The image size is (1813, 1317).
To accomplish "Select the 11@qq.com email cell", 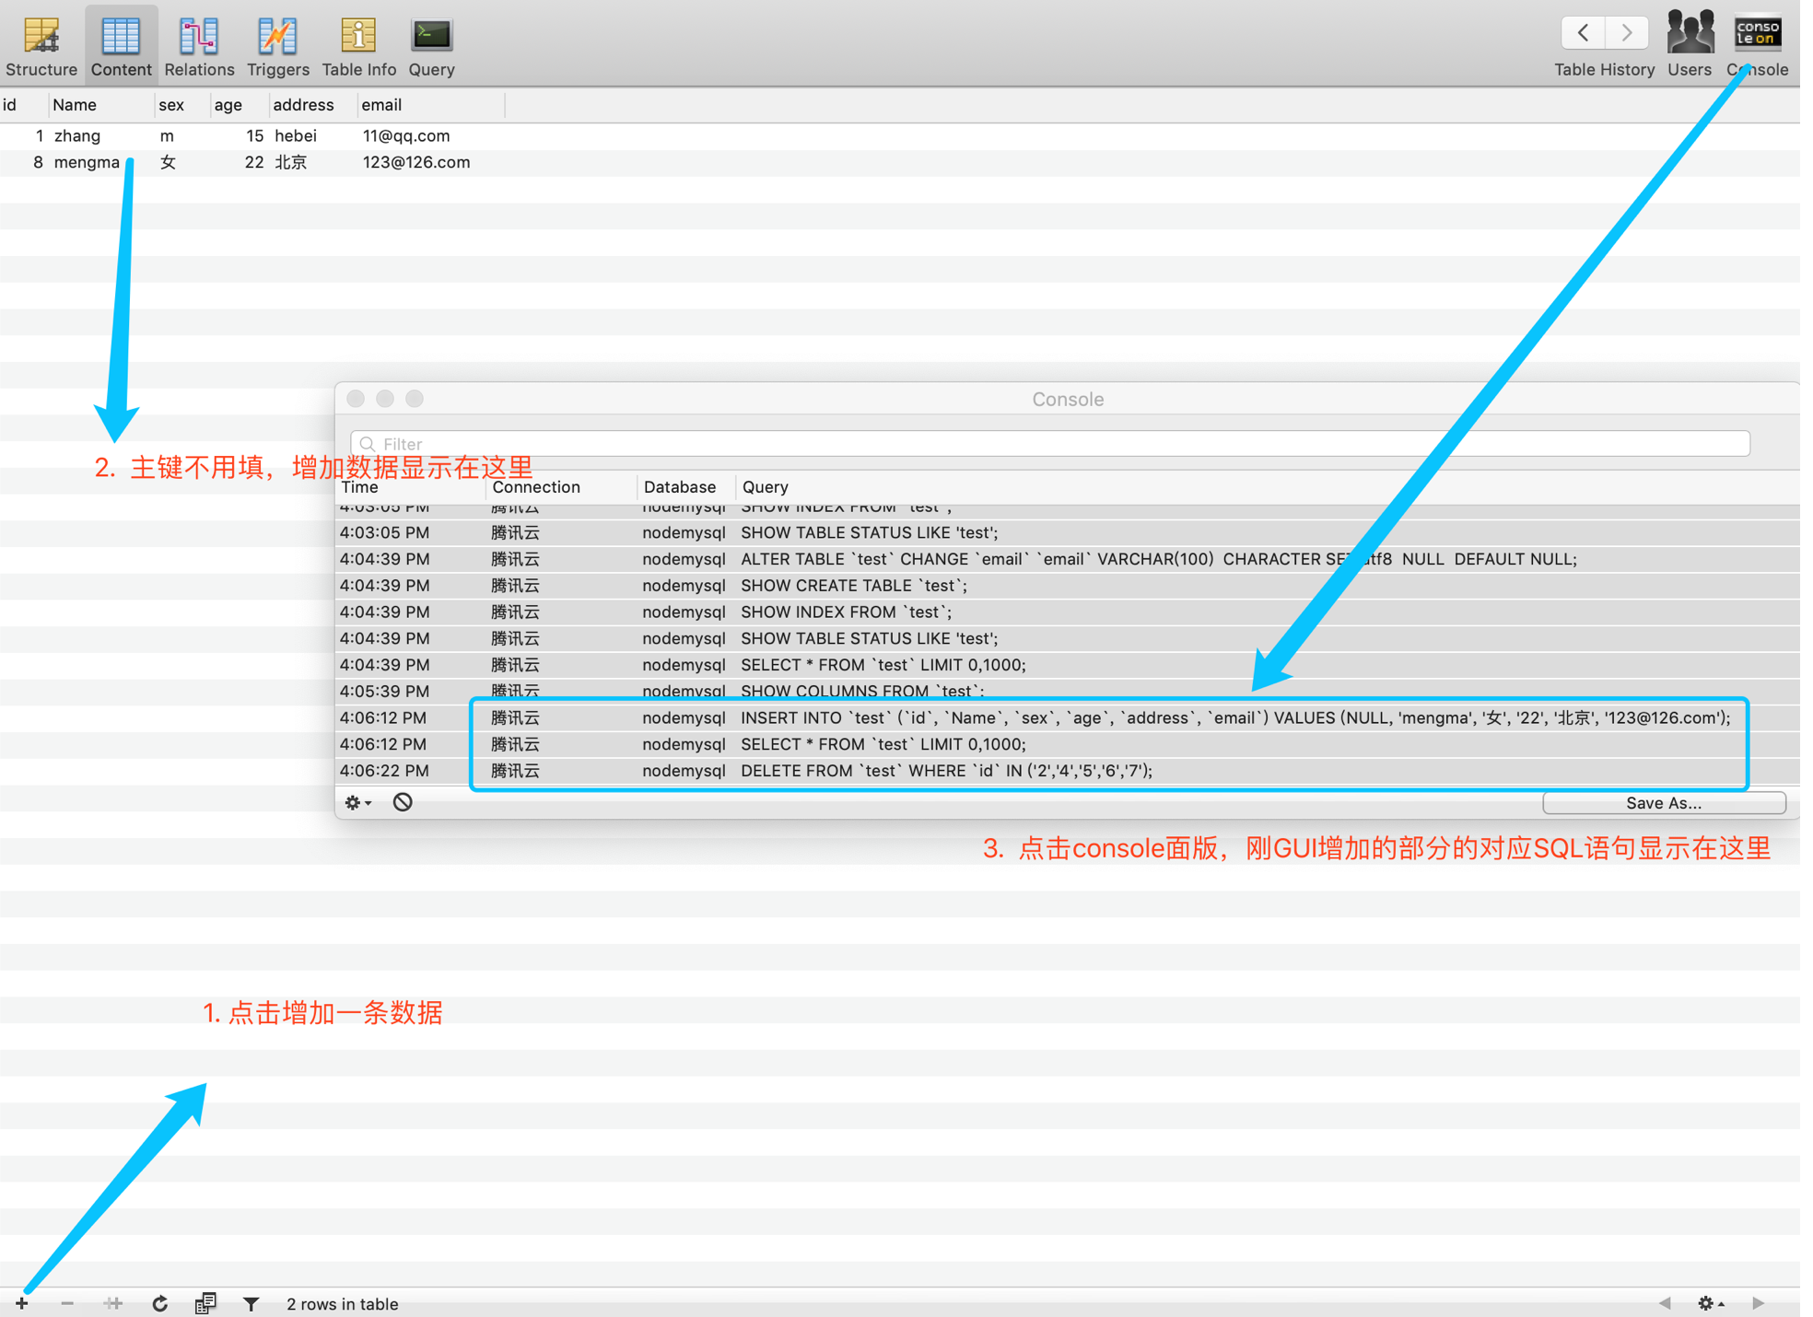I will (430, 136).
